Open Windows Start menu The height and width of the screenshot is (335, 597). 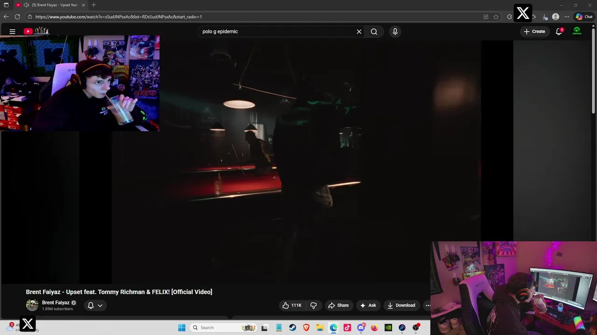tap(182, 328)
